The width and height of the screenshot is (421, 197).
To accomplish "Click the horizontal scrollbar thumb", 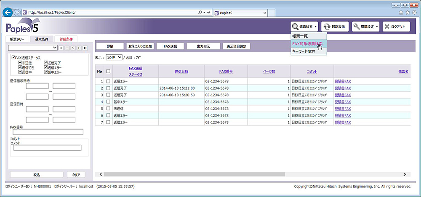I will [x=195, y=174].
